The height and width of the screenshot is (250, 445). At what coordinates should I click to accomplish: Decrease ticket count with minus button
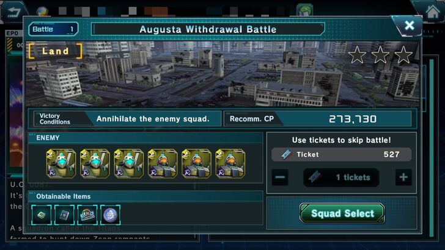pyautogui.click(x=280, y=177)
